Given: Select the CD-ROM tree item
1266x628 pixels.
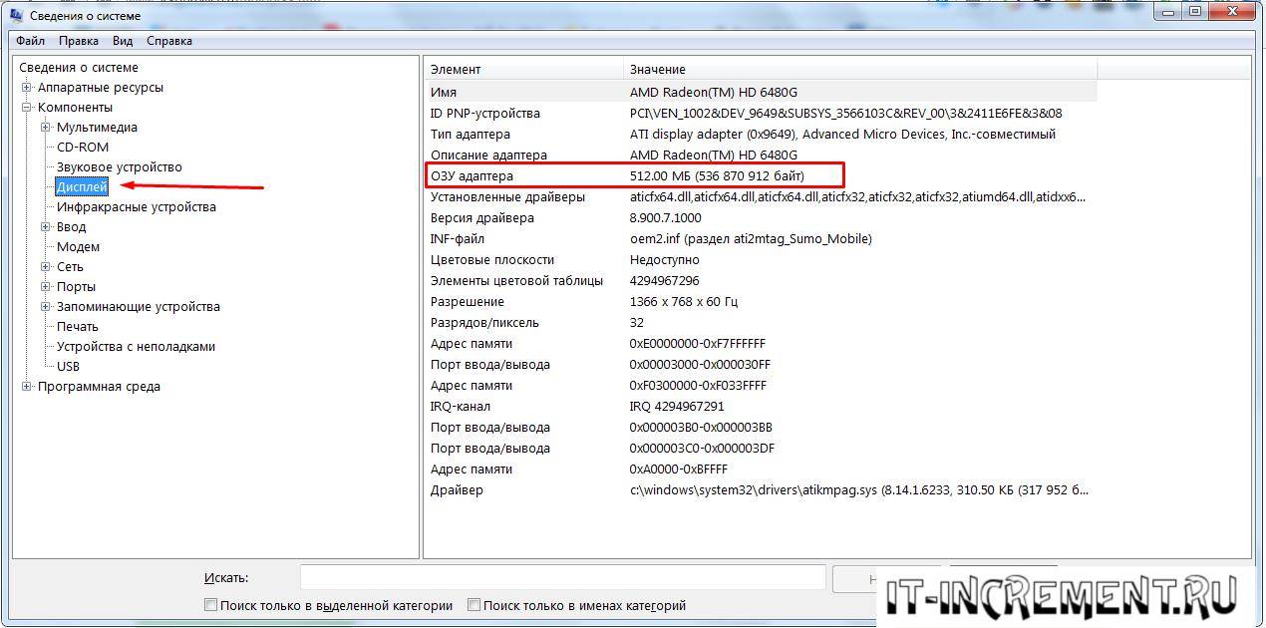Looking at the screenshot, I should (x=82, y=148).
